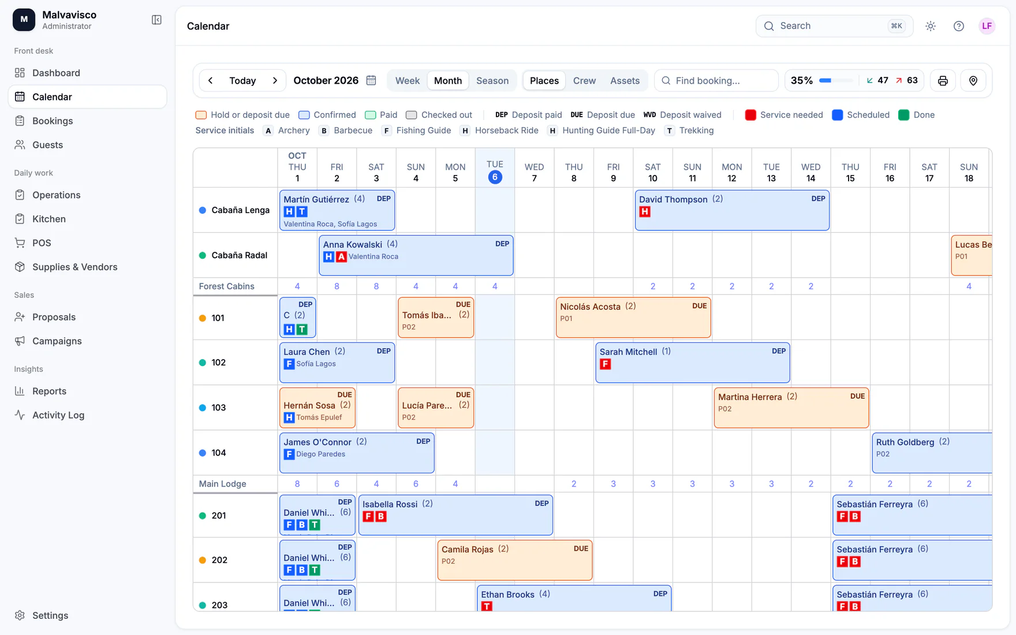Open Camila Rojas booking in room 202

(x=515, y=560)
